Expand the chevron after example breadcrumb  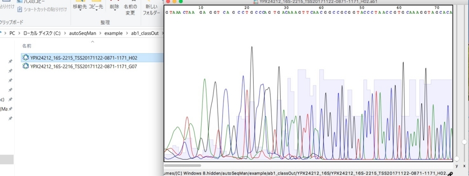pos(127,33)
